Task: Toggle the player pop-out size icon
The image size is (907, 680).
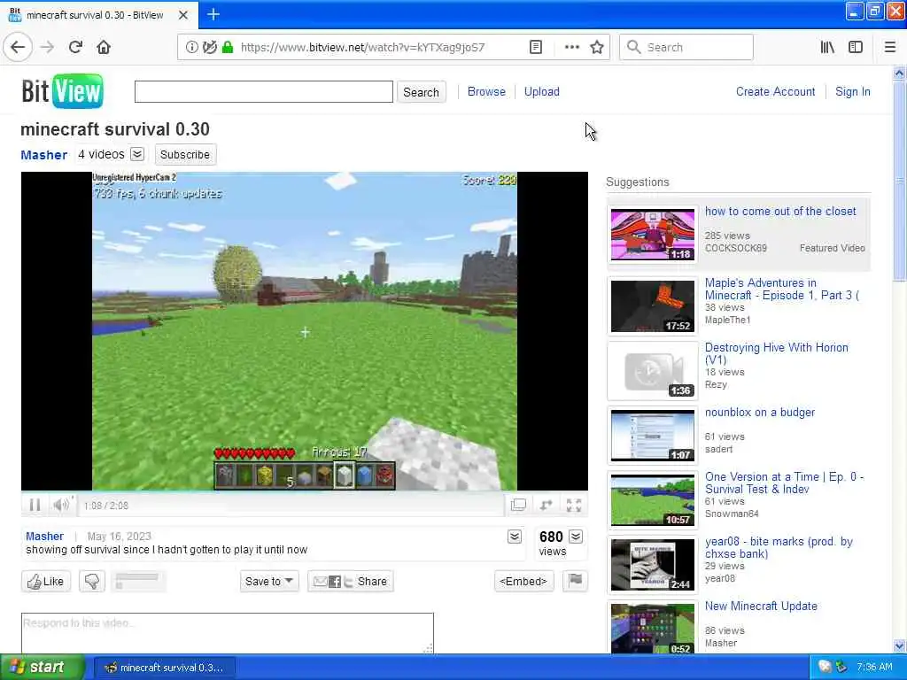Action: tap(518, 506)
